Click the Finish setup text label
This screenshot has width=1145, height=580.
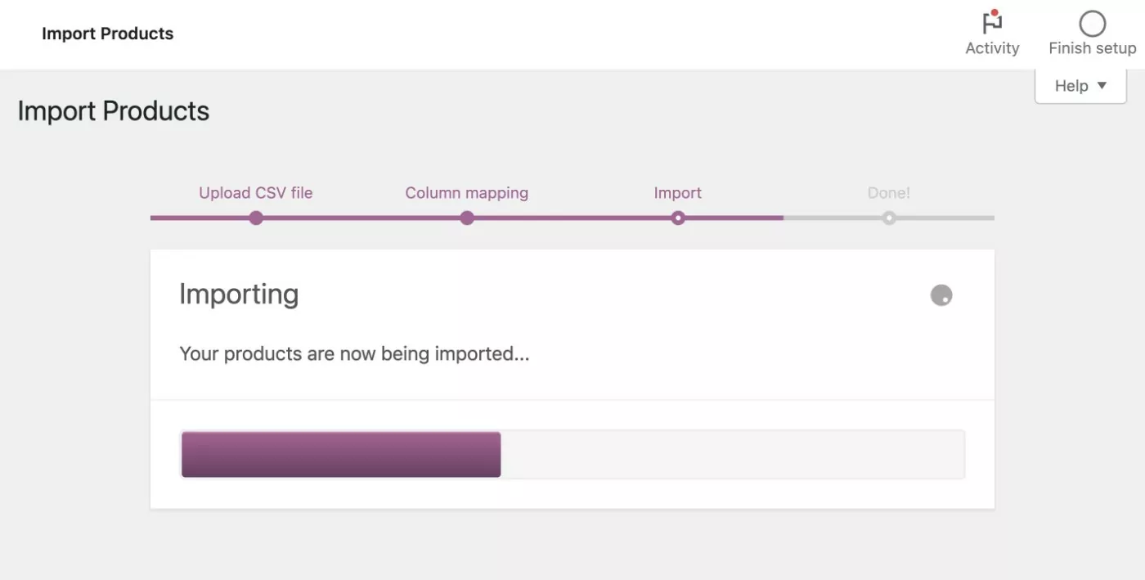click(x=1092, y=48)
